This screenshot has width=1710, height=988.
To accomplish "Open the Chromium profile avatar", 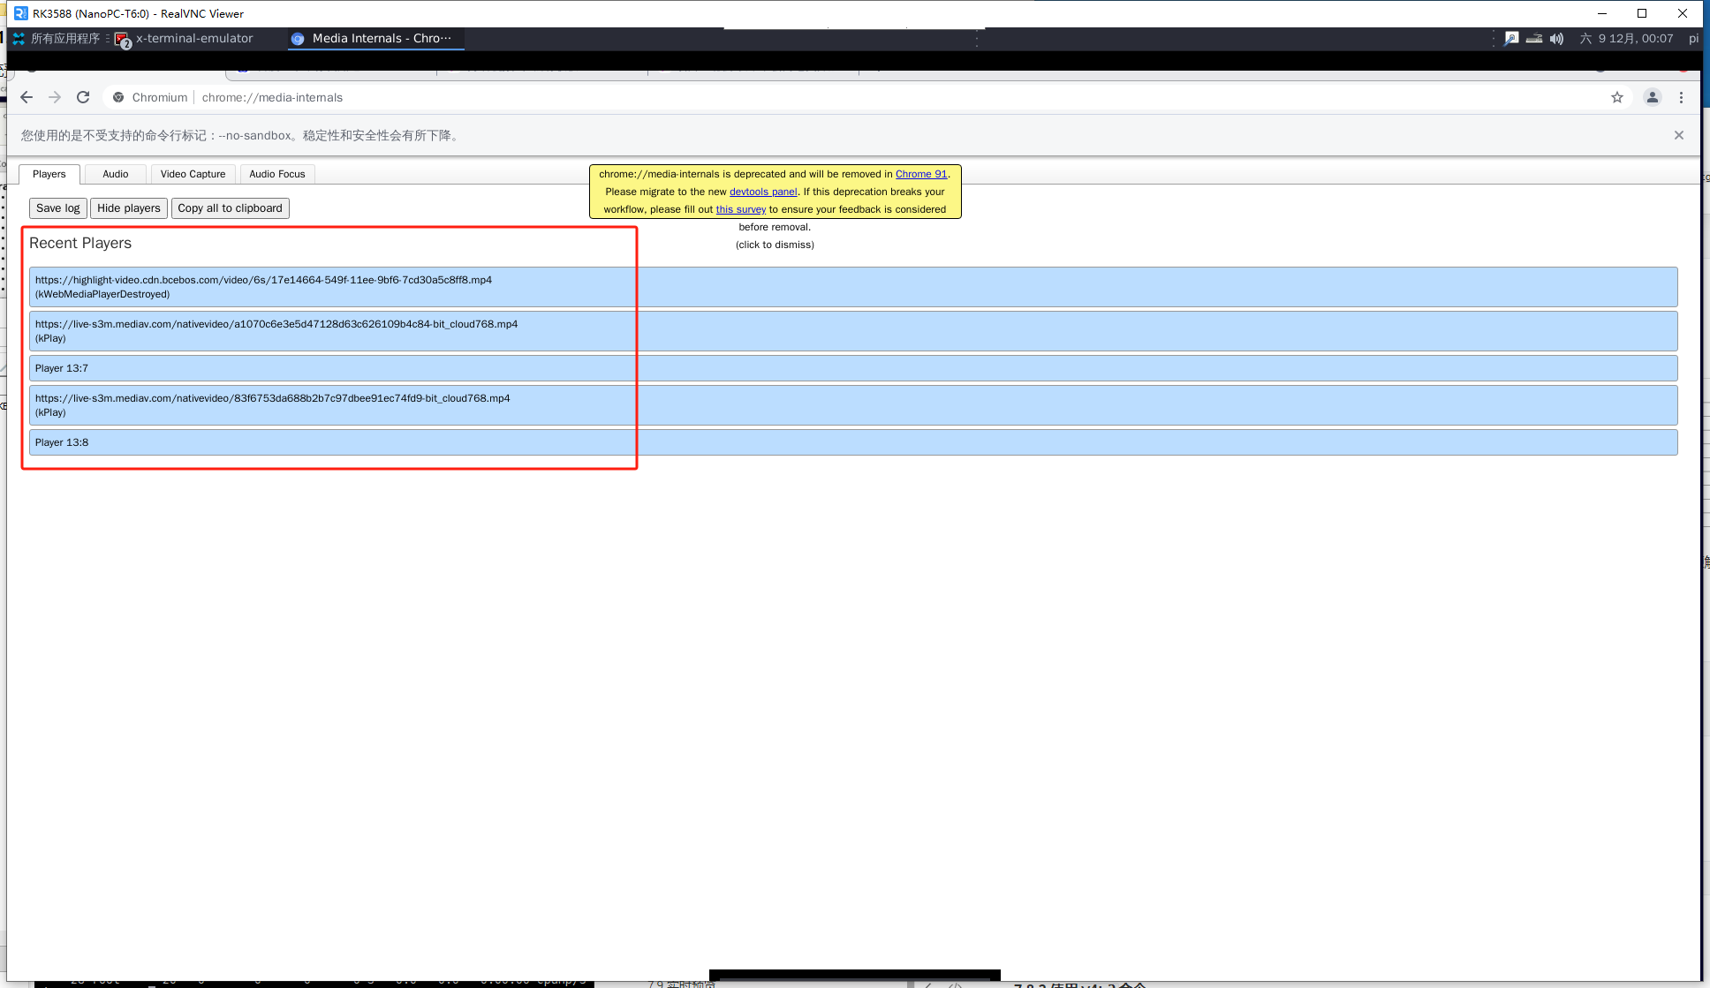I will 1652,97.
